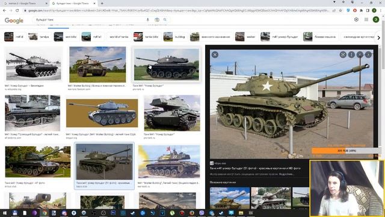Open the preview panel three-dot menu

pos(351,55)
